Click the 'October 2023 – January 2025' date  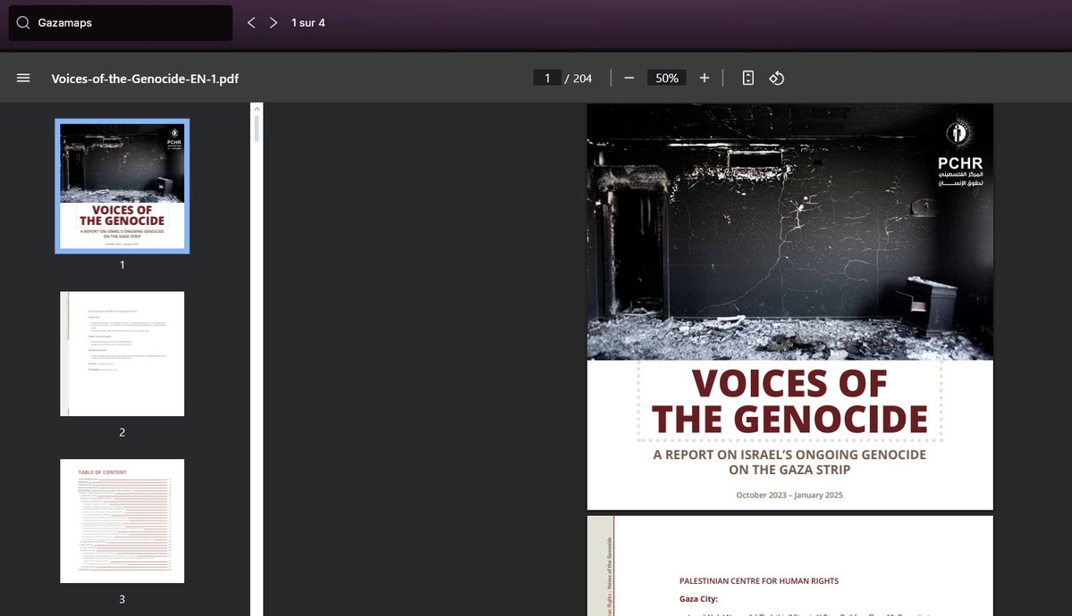point(789,495)
